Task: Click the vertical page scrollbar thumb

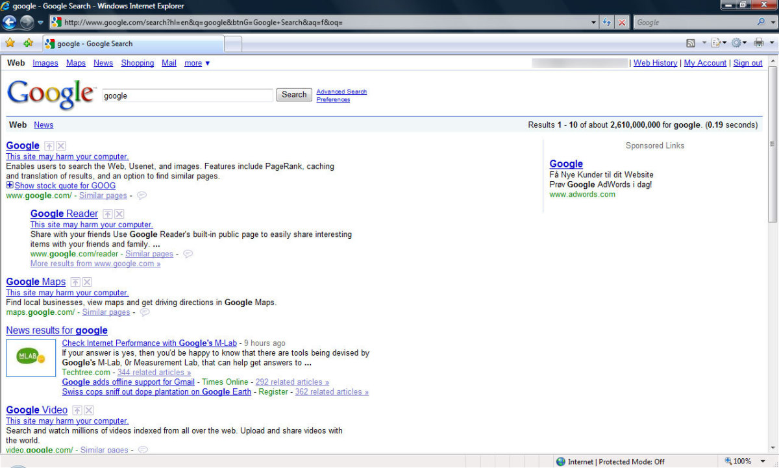Action: pyautogui.click(x=773, y=144)
